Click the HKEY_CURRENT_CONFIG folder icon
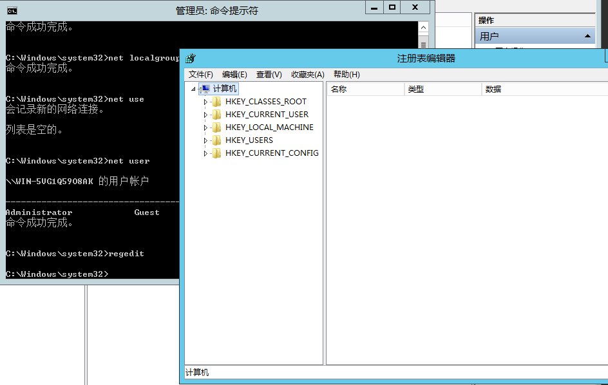 click(x=216, y=153)
